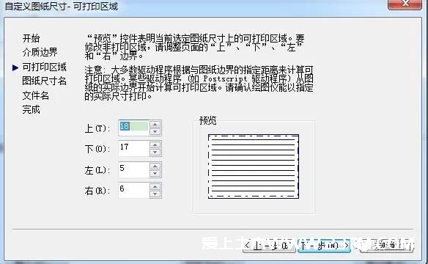428x264 pixels.
Task: Click the 取消 button
Action: (x=386, y=246)
